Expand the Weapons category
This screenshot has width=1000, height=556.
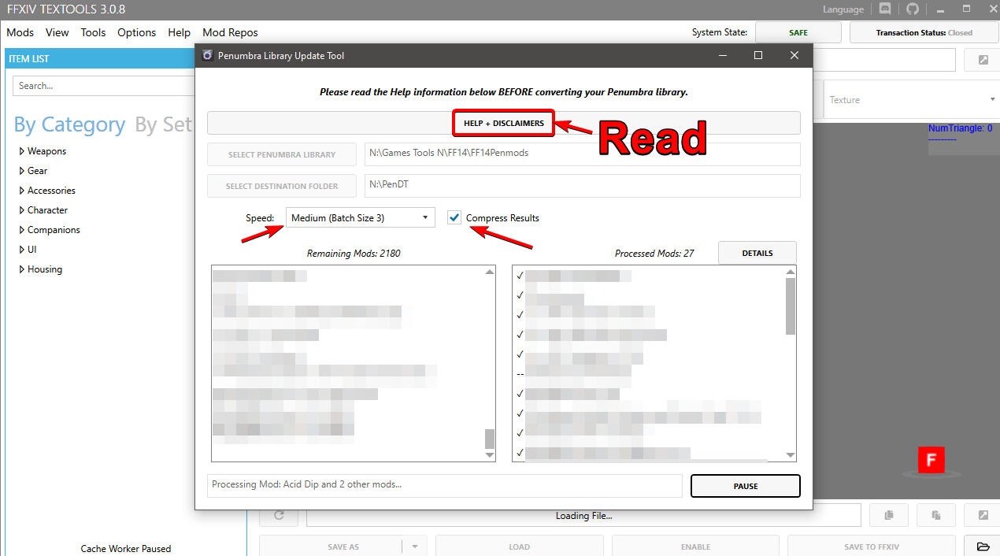pos(22,151)
